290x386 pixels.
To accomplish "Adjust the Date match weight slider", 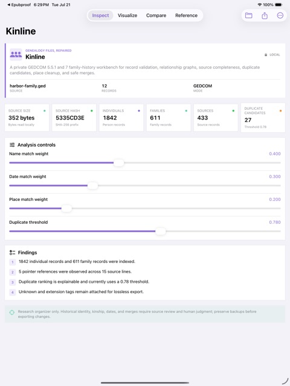I will pyautogui.click(x=92, y=186).
